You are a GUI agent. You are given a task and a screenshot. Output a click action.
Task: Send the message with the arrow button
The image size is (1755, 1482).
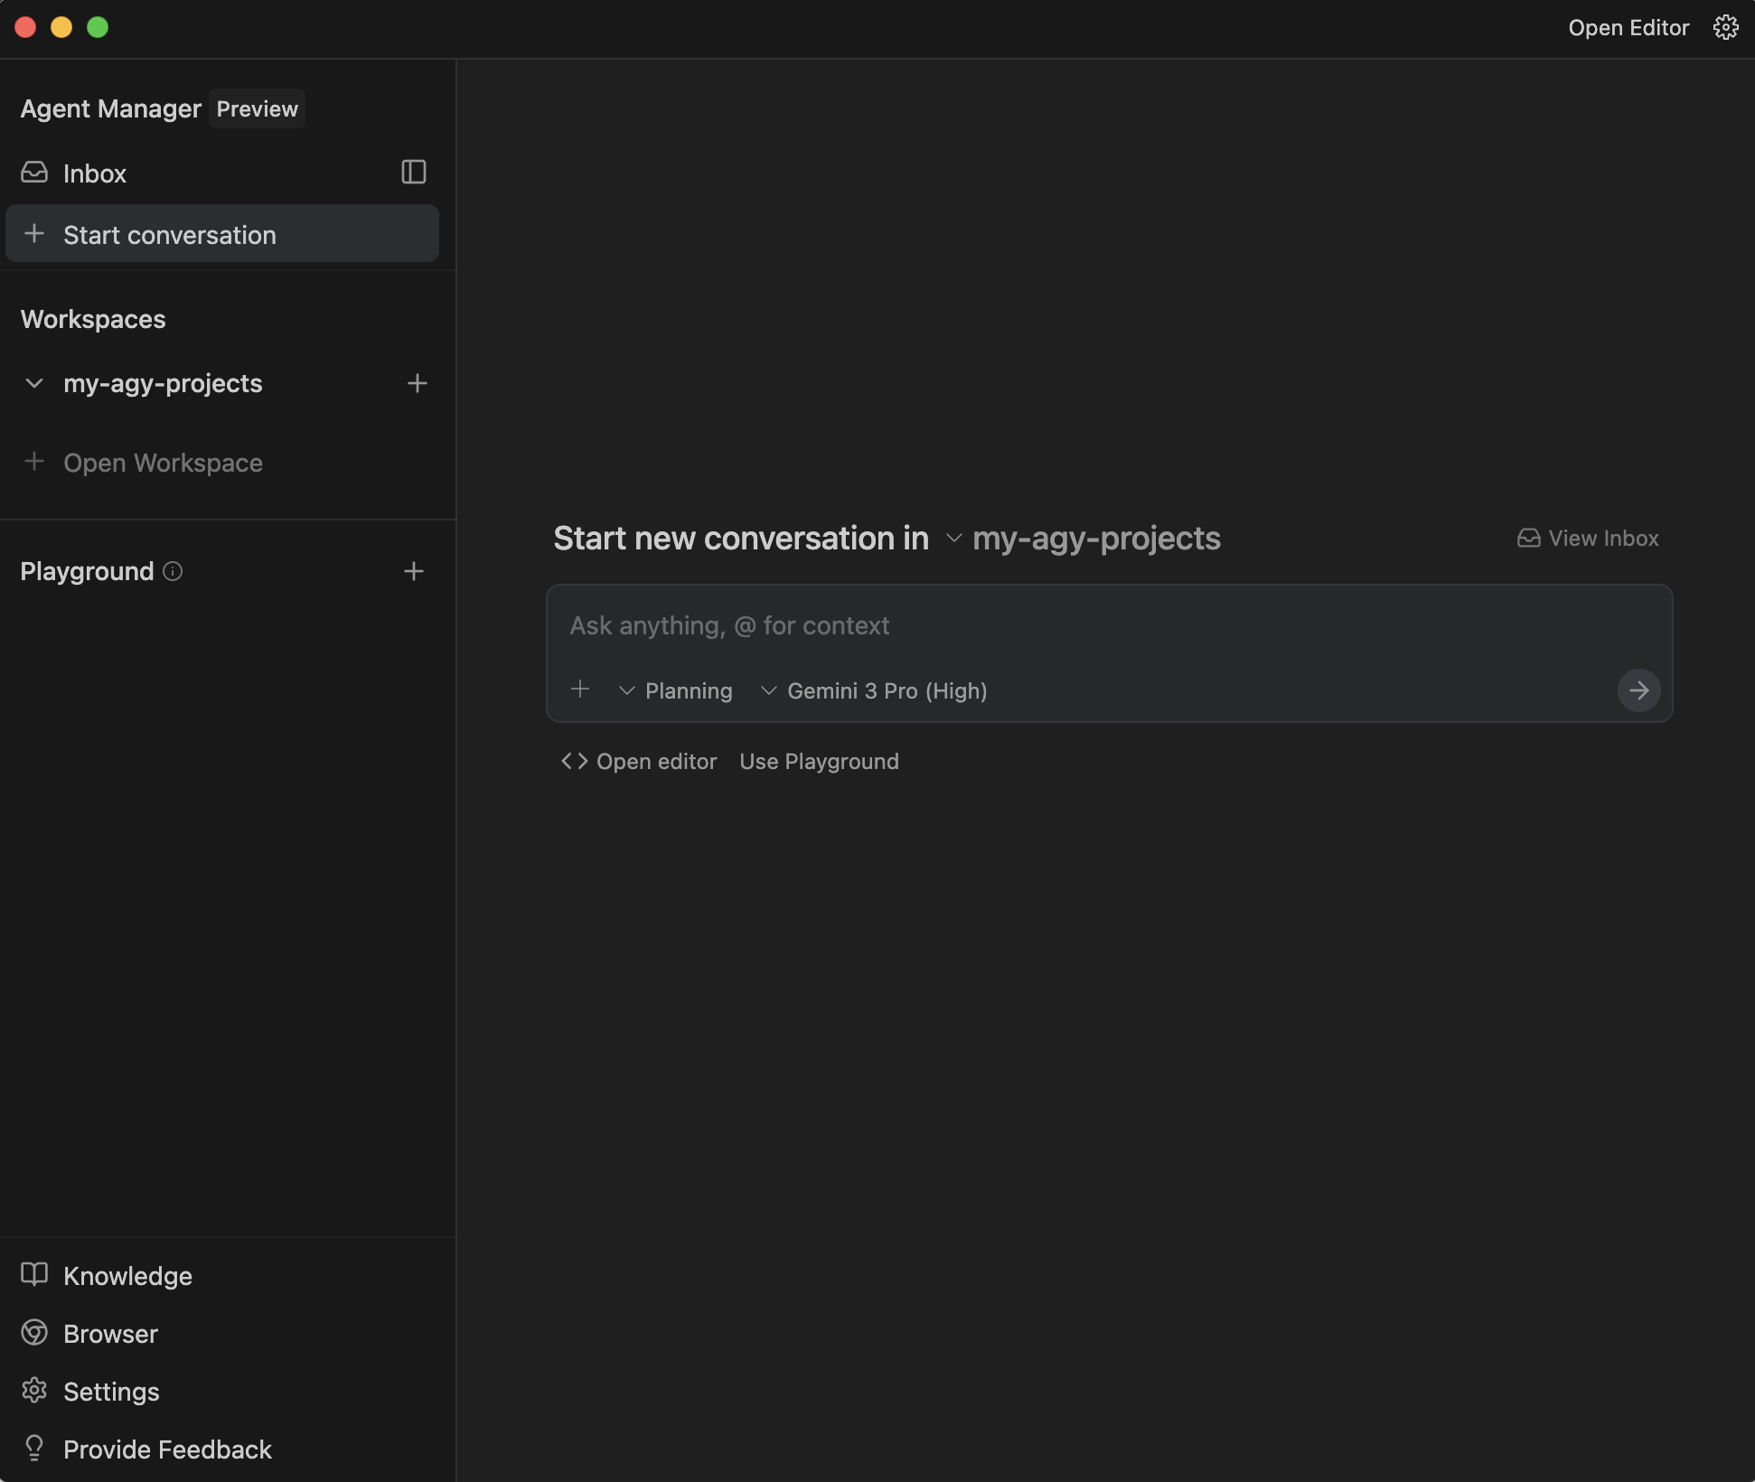1638,689
